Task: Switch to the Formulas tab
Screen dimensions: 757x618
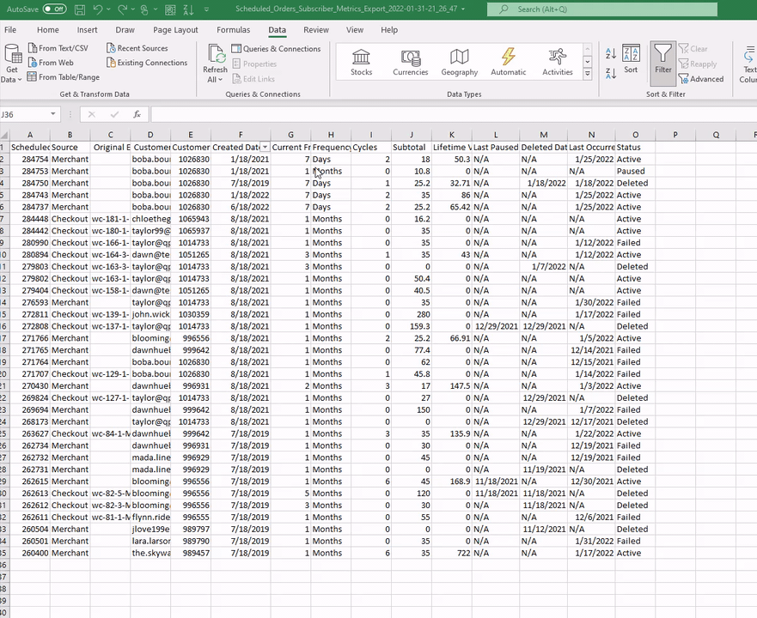Action: coord(233,30)
